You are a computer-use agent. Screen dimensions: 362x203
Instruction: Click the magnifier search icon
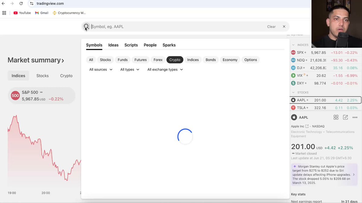86,26
